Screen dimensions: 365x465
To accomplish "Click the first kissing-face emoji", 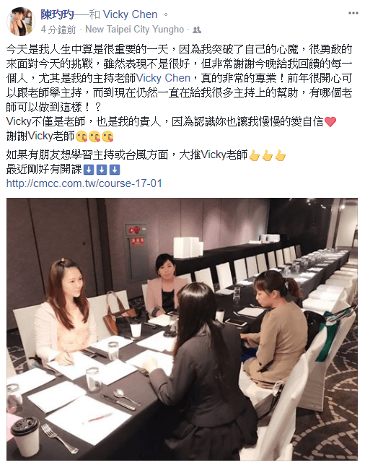I will [x=82, y=136].
